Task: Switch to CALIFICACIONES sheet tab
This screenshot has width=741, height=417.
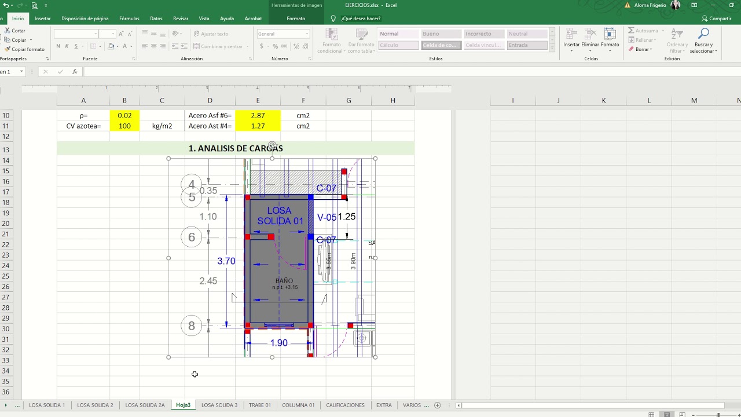Action: (345, 405)
